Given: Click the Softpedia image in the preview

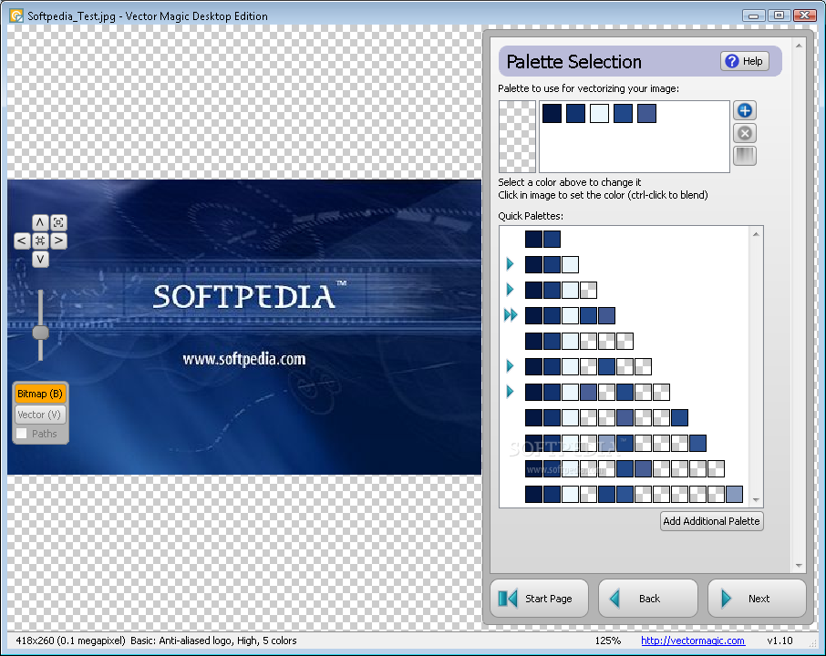Looking at the screenshot, I should (244, 327).
